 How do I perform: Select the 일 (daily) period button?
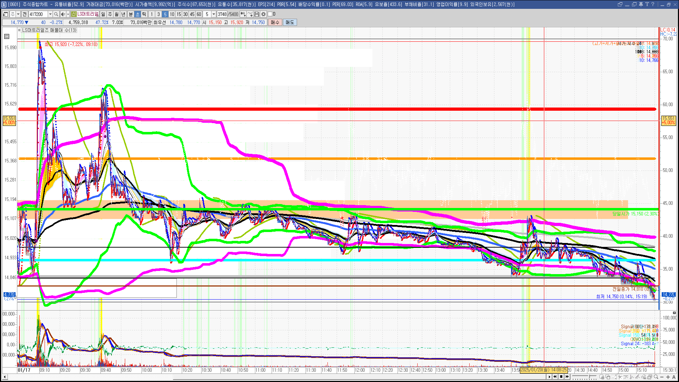click(x=103, y=14)
